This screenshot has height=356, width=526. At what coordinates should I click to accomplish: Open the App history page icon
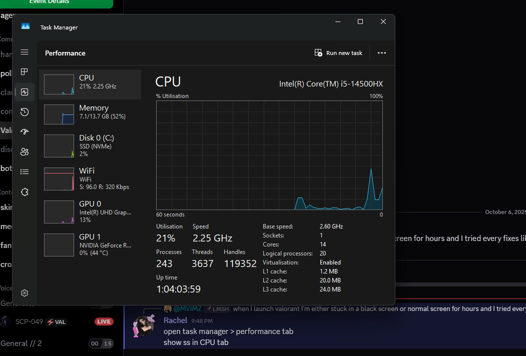click(25, 112)
